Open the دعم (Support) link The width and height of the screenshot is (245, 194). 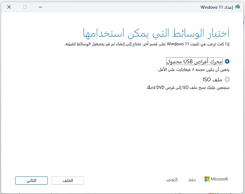192,179
